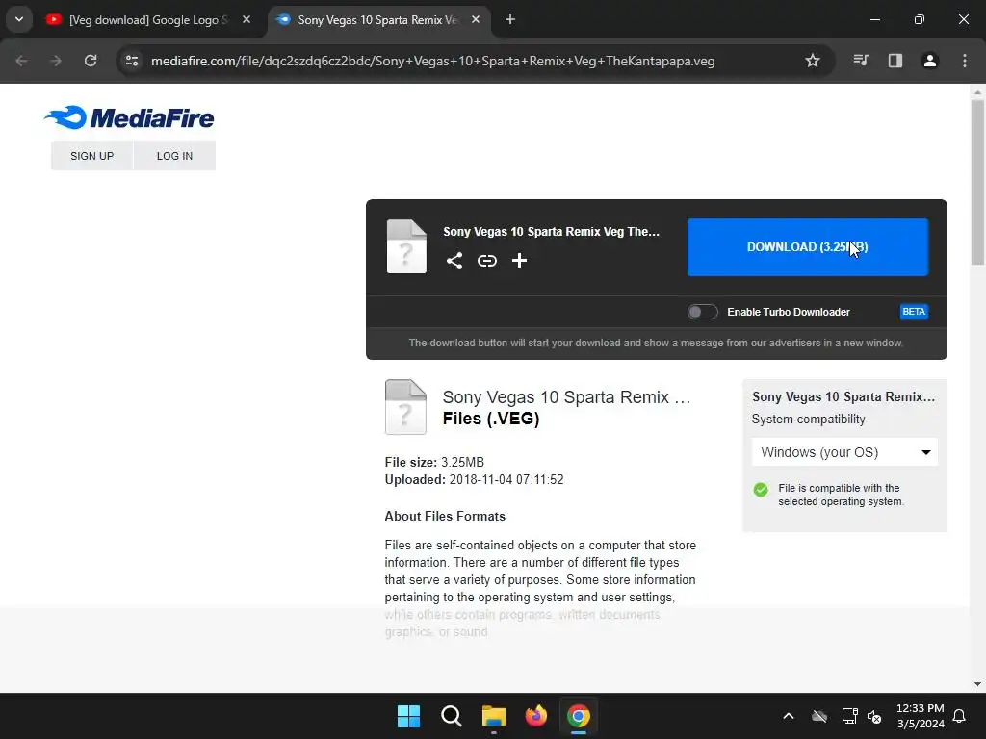Open Chrome three-dot menu

(965, 61)
